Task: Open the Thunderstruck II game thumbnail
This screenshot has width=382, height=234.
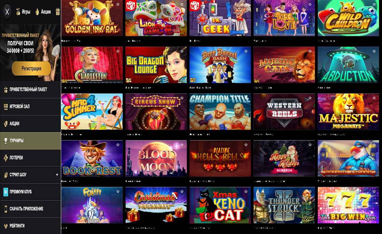Action: point(284,205)
